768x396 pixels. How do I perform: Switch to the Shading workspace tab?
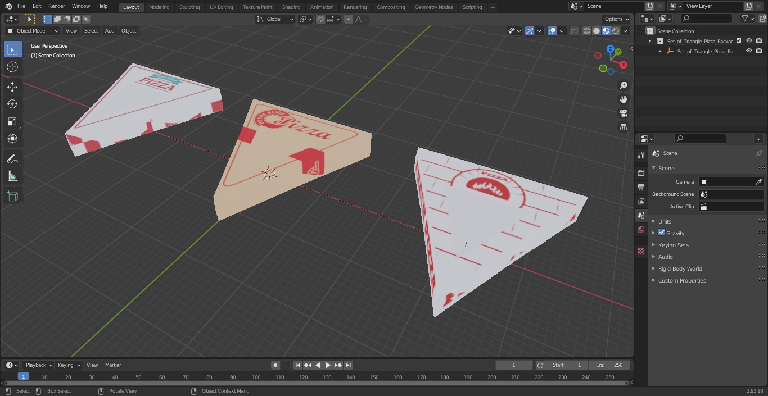(291, 7)
